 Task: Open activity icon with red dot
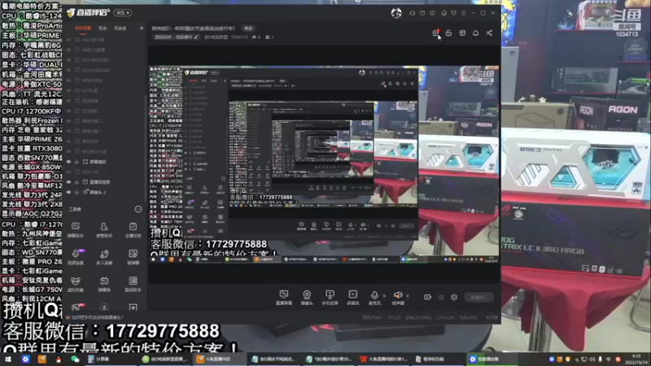tap(435, 33)
